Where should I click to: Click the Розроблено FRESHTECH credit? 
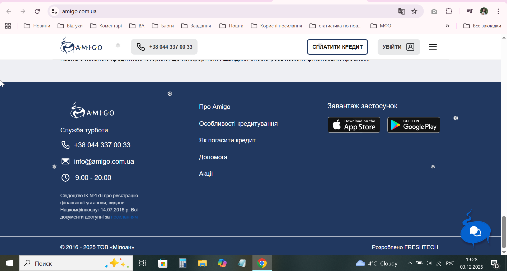405,247
